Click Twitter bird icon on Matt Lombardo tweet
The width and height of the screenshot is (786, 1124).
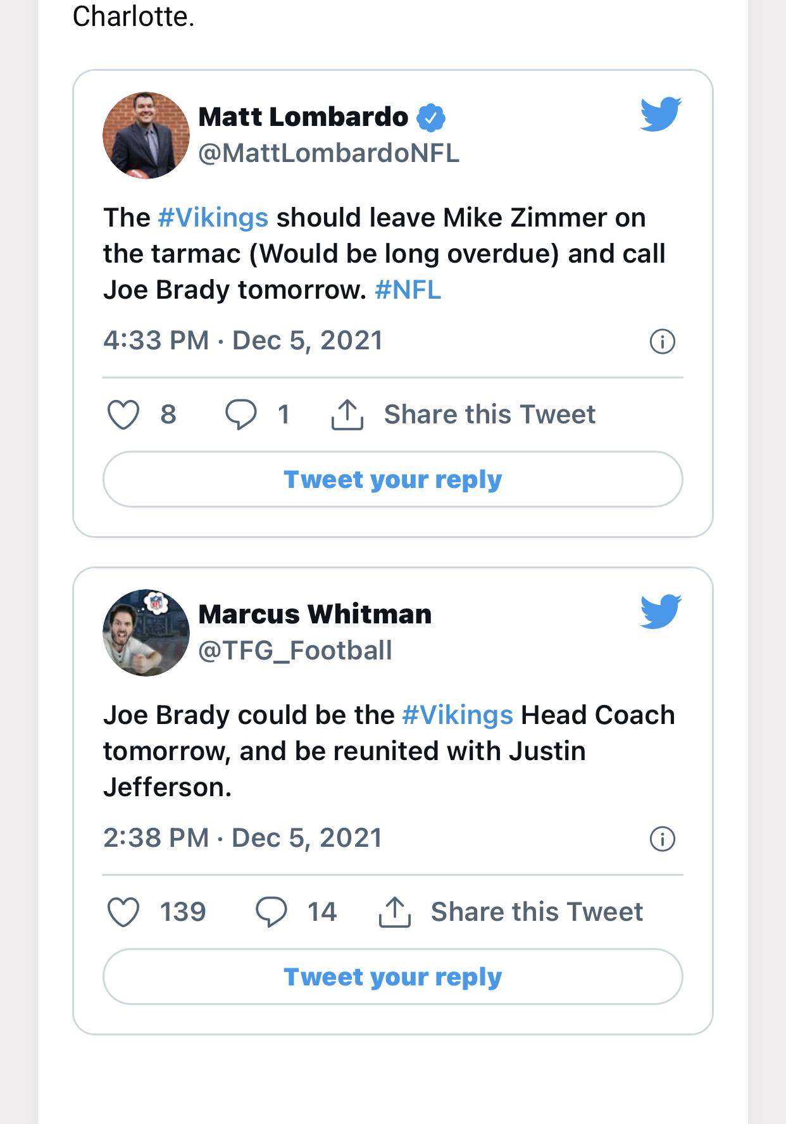pyautogui.click(x=661, y=115)
